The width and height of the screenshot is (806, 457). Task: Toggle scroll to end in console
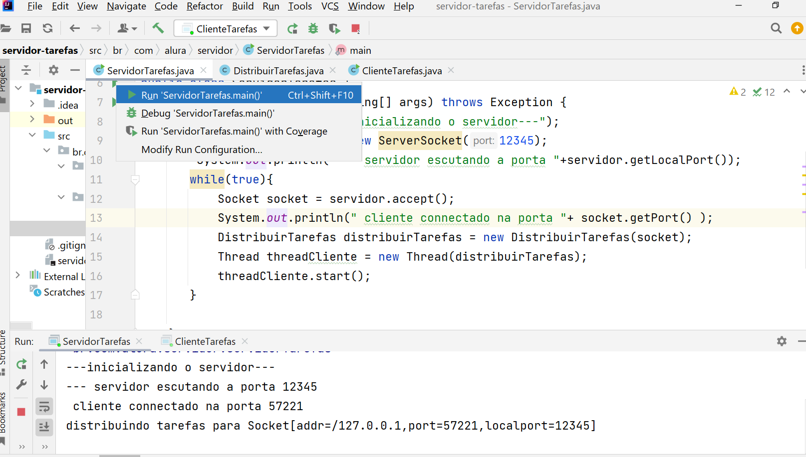[x=44, y=427]
